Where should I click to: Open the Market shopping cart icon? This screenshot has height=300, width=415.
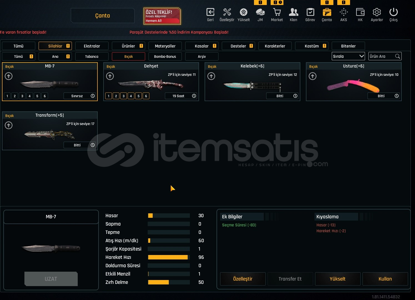[277, 12]
